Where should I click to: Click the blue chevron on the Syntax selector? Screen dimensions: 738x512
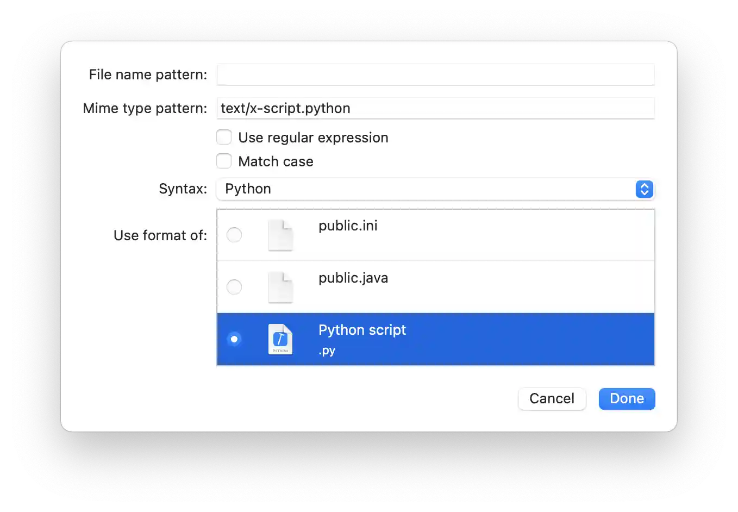pos(644,189)
